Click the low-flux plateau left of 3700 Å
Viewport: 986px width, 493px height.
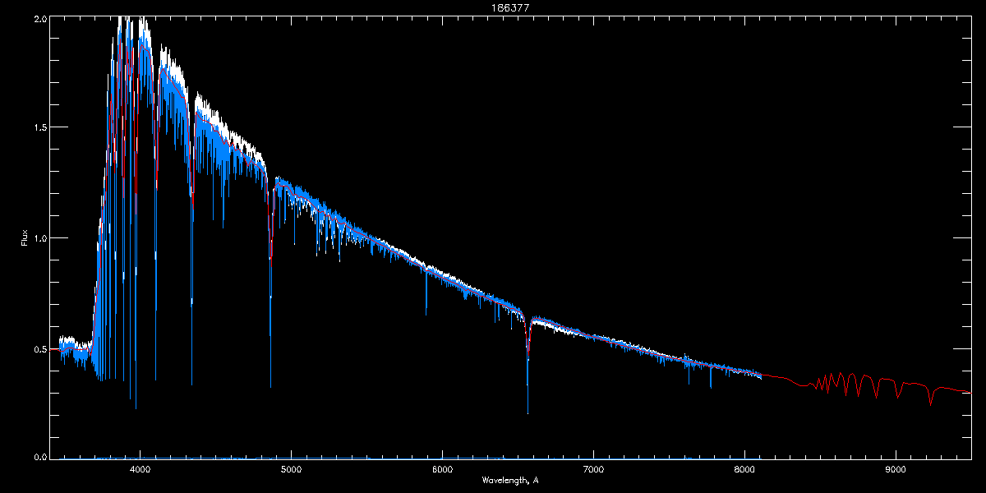[74, 351]
